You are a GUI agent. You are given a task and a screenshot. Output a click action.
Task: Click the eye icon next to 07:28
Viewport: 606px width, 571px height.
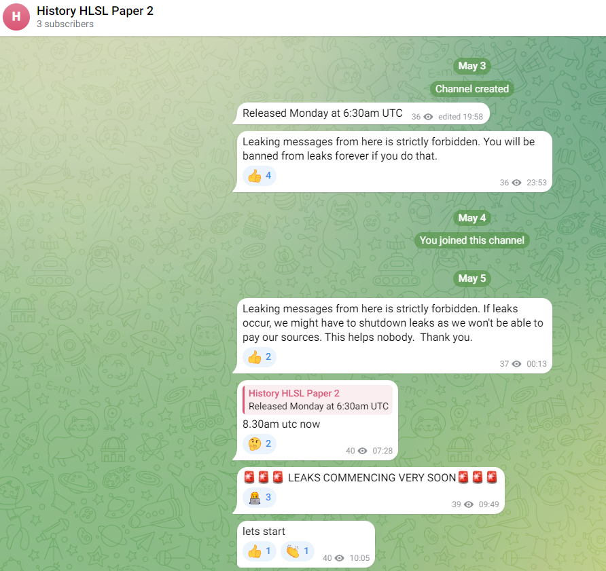[363, 451]
